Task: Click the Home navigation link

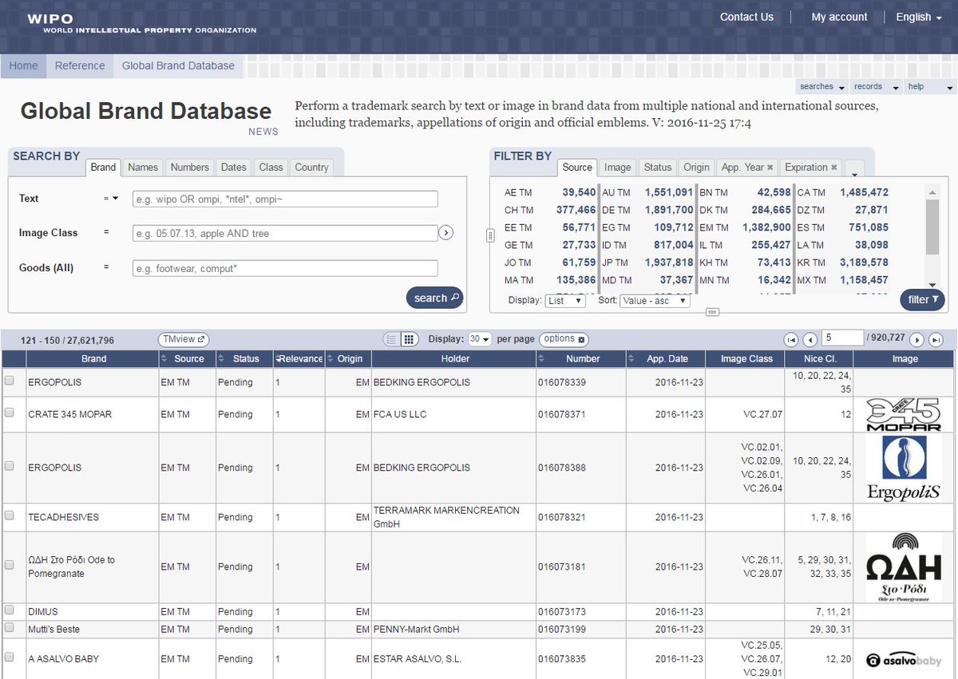Action: (x=23, y=65)
